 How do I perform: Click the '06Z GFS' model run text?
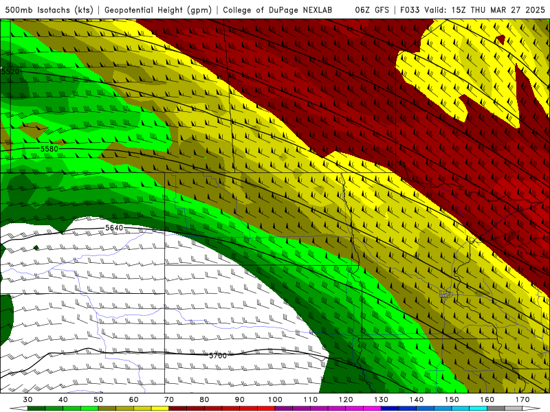372,10
